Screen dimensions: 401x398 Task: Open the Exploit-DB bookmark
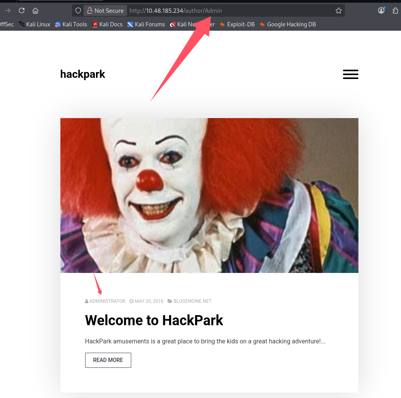coord(237,24)
